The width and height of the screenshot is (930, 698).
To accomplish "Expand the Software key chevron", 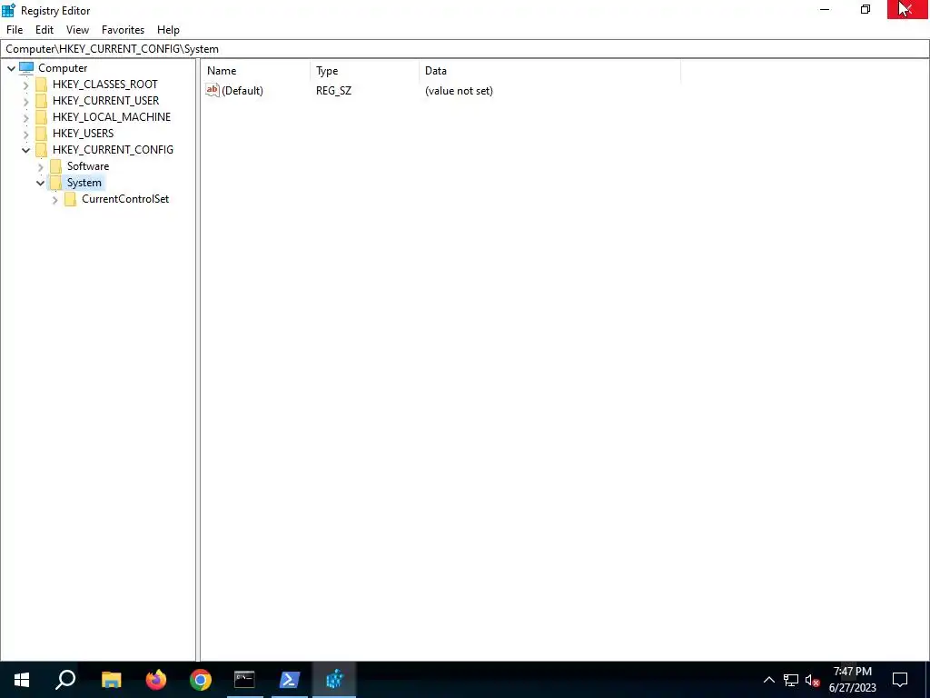I will [x=40, y=167].
